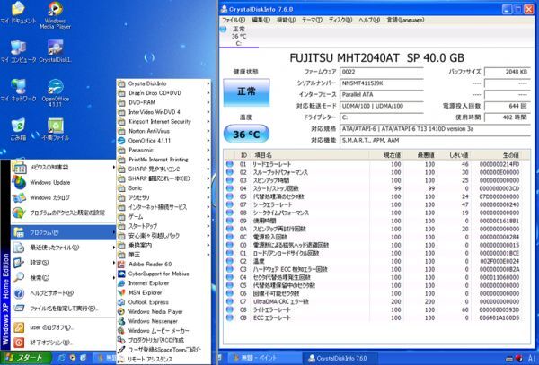Screen dimensions: 539x365
Task: Expand Kingsoft Internet Security folder
Action: coord(163,121)
